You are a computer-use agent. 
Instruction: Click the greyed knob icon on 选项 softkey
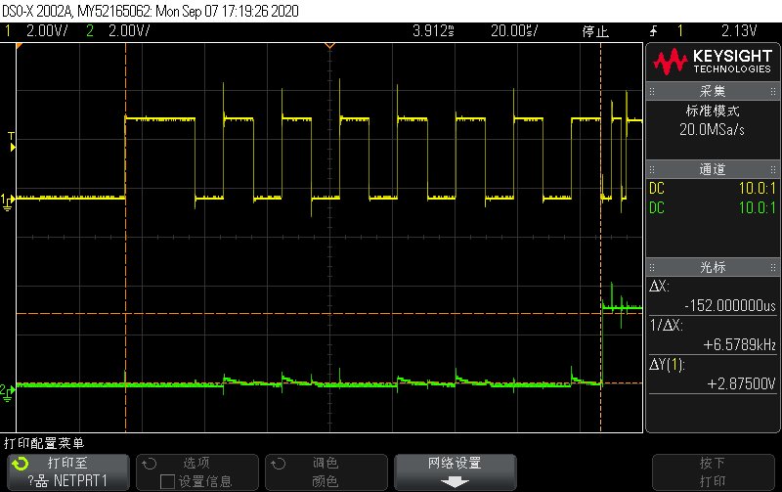coord(150,464)
